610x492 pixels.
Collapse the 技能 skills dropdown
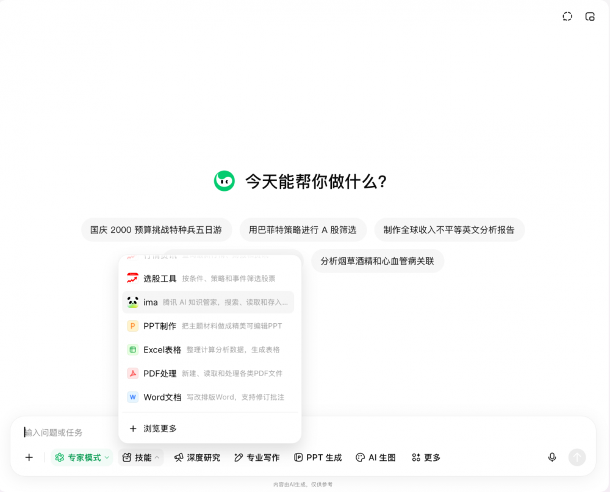click(141, 457)
